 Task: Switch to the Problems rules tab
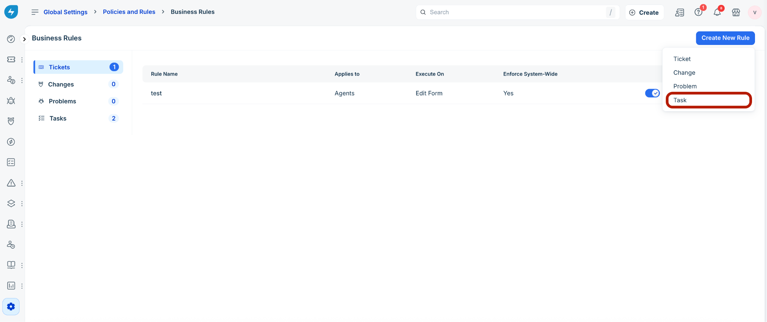(78, 101)
